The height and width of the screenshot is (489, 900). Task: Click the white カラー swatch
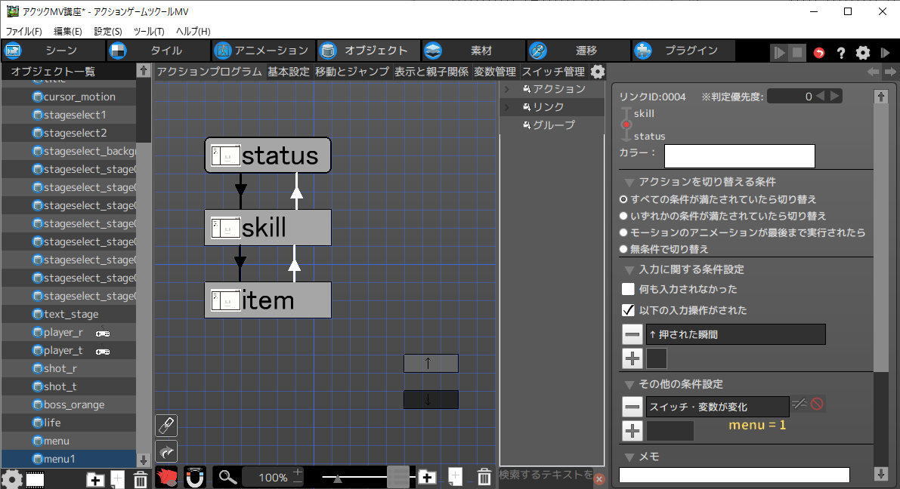pyautogui.click(x=739, y=156)
